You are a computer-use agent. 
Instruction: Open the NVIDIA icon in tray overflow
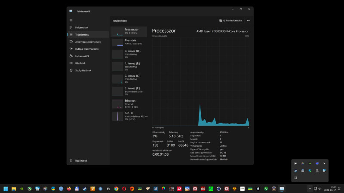(310, 163)
